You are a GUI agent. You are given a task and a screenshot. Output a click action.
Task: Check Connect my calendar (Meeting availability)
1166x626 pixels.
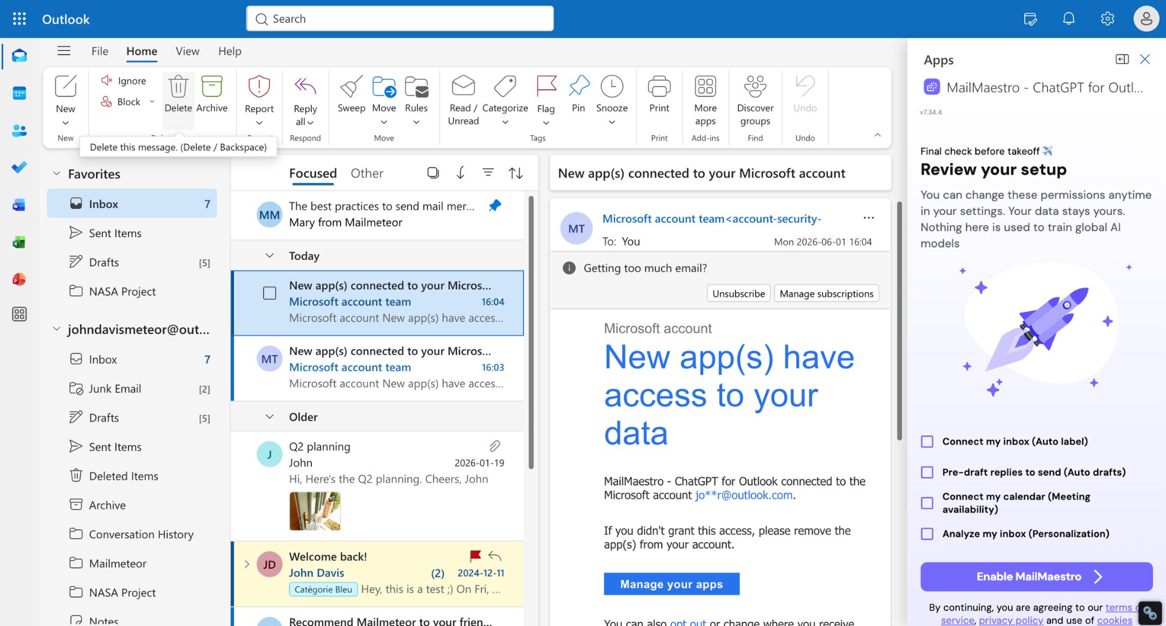[x=927, y=503]
